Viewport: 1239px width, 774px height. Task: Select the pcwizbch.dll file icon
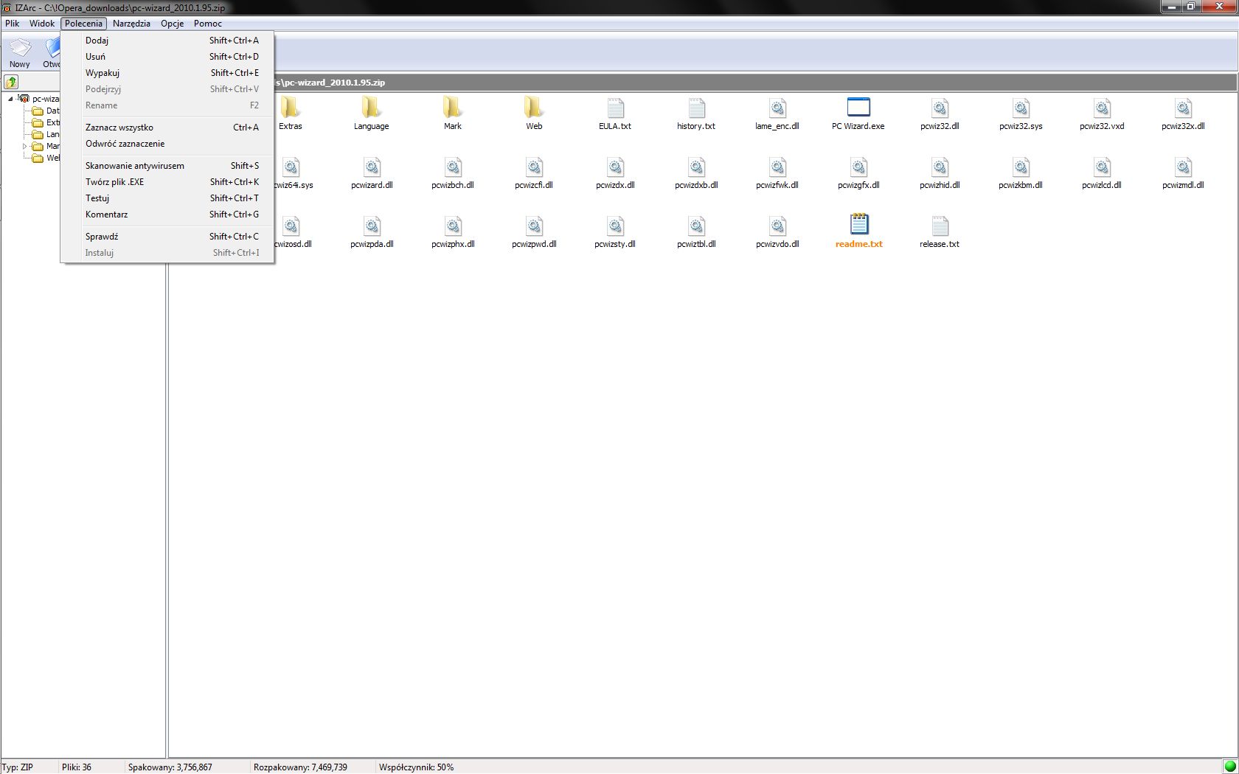(453, 167)
